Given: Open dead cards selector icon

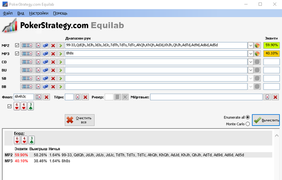Looking at the screenshot, I should click(267, 97).
